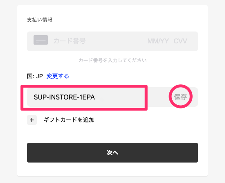This screenshot has width=225, height=183.
Task: Click gray page background outside payment panel
Action: click(9, 92)
